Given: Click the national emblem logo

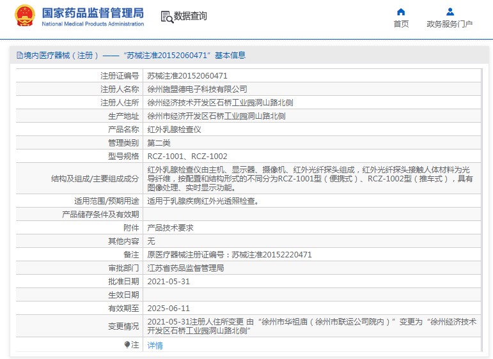Looking at the screenshot, I should pos(24,17).
